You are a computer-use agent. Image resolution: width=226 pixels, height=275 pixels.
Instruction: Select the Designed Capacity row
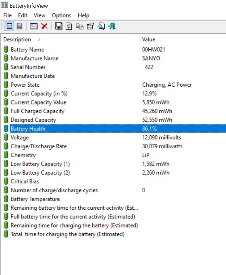tap(113, 120)
